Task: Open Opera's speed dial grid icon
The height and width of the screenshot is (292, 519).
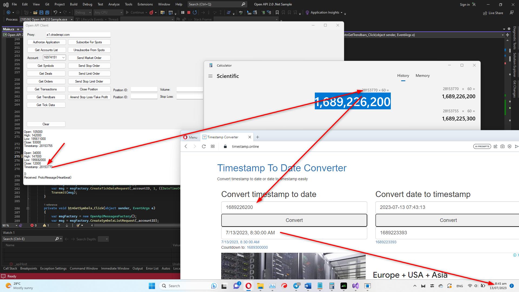Action: click(213, 146)
